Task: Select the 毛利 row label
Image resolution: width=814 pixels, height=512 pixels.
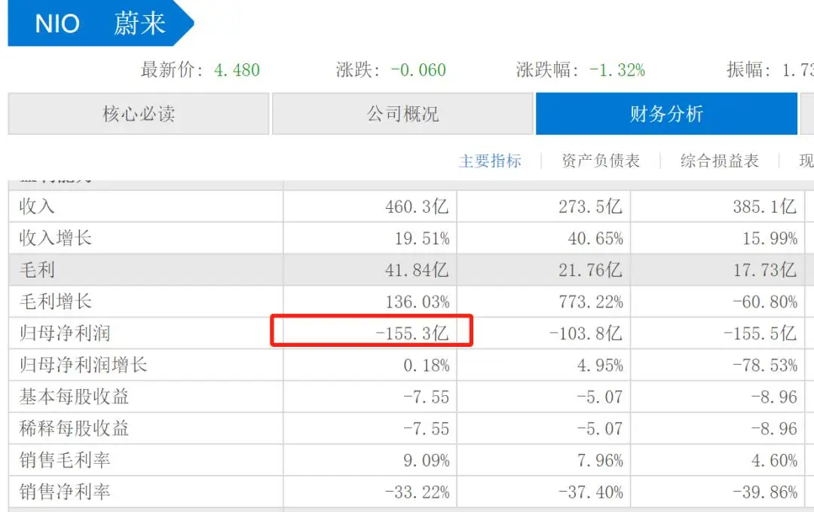Action: [x=38, y=270]
